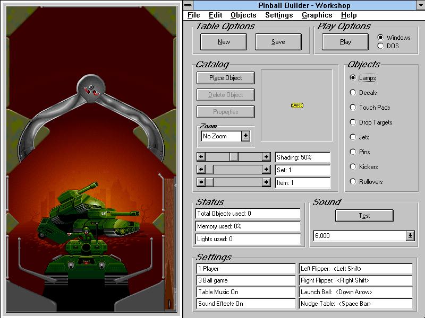Click the Set scrollbar thumb
Viewport: 425px width, 318px height.
pos(209,170)
